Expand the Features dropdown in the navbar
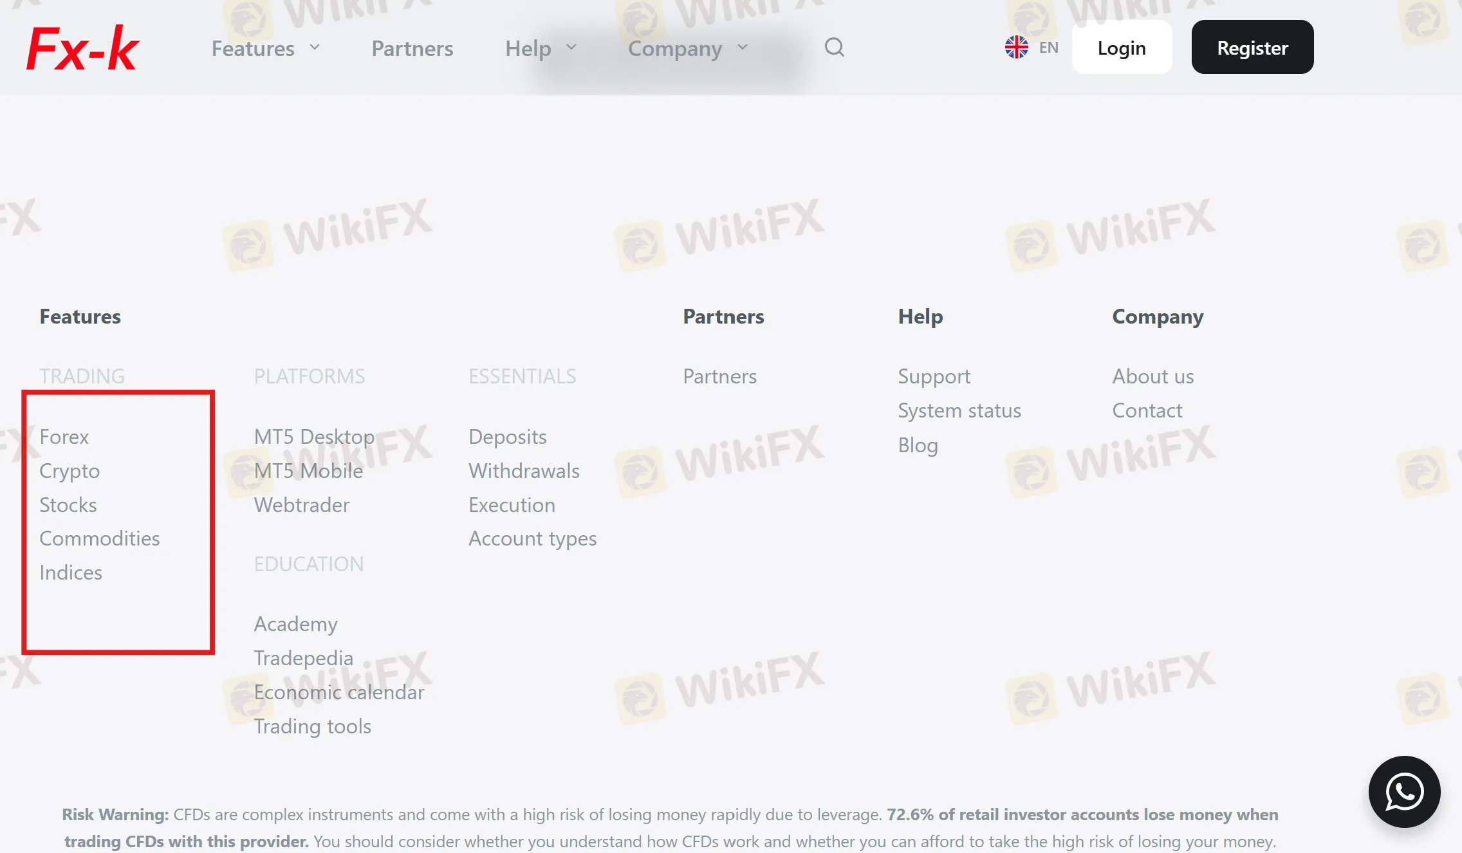 265,48
